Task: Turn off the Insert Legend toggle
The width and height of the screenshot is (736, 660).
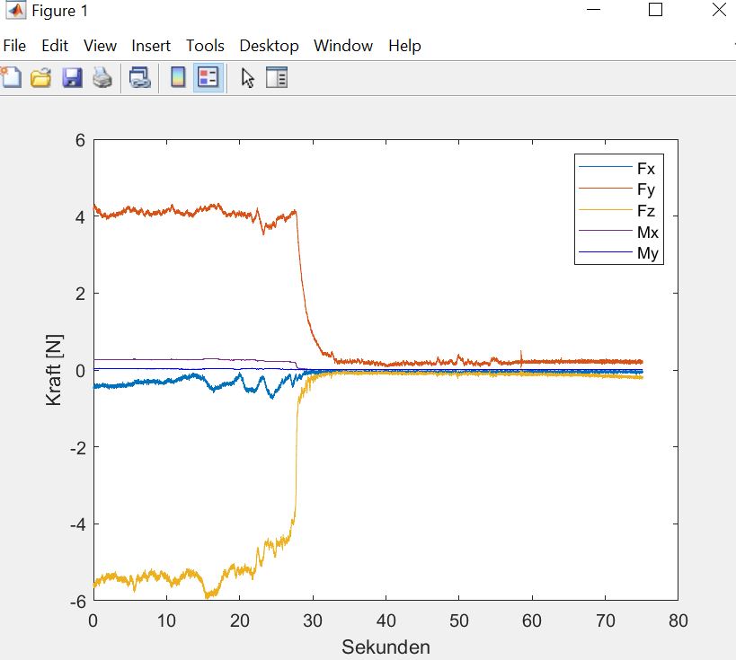Action: pos(208,78)
